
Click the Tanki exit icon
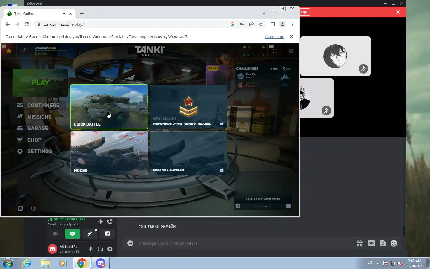point(291,51)
